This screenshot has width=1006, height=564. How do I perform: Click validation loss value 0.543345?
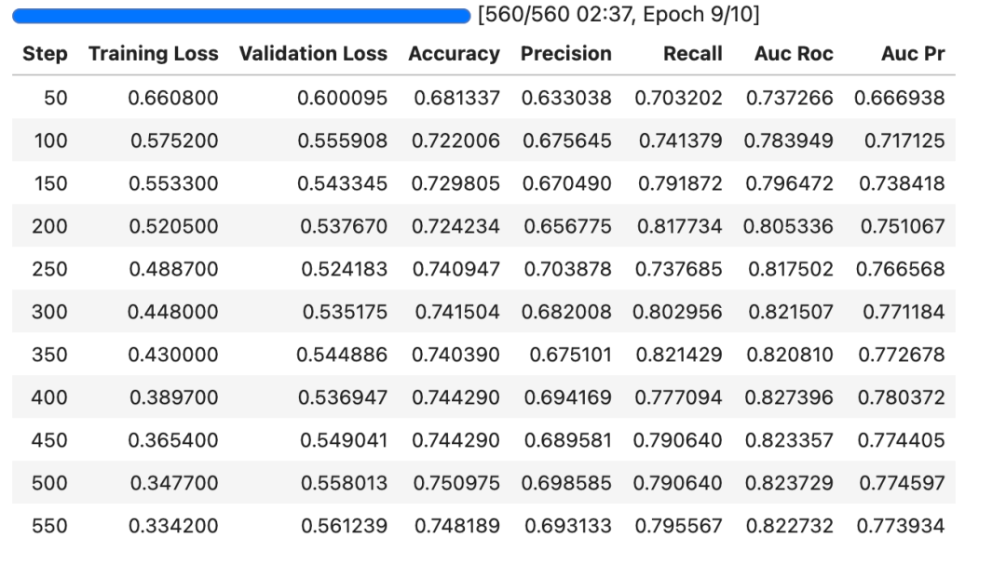click(342, 184)
